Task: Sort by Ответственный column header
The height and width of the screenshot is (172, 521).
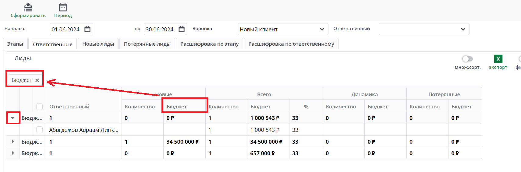Action: coord(69,107)
